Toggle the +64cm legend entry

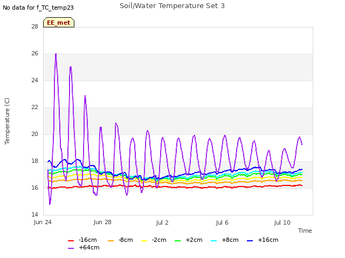(84, 247)
